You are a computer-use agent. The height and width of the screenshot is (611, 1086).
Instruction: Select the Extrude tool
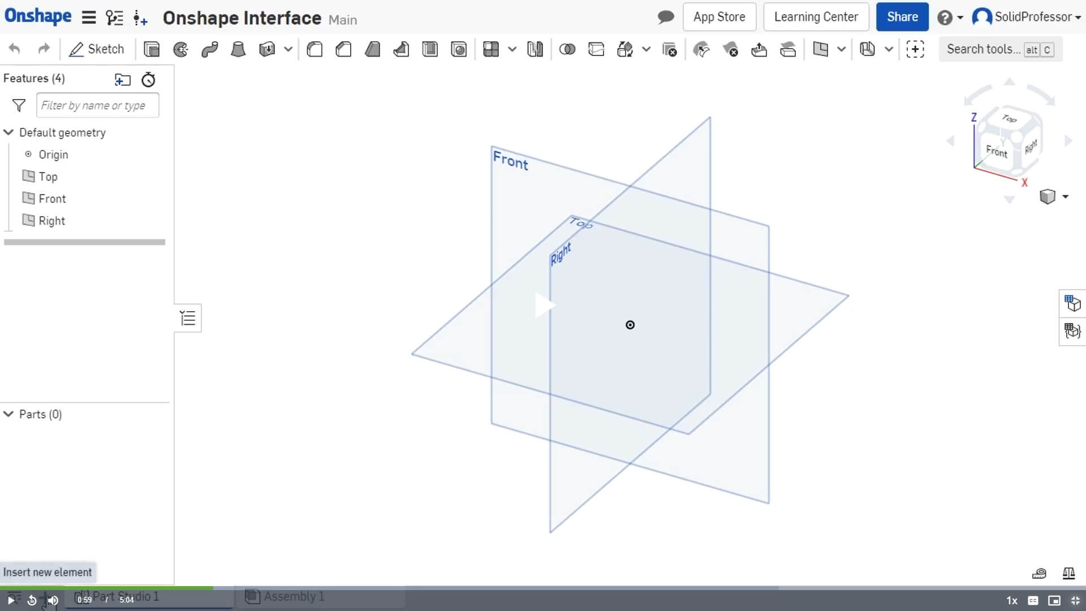[x=152, y=49]
